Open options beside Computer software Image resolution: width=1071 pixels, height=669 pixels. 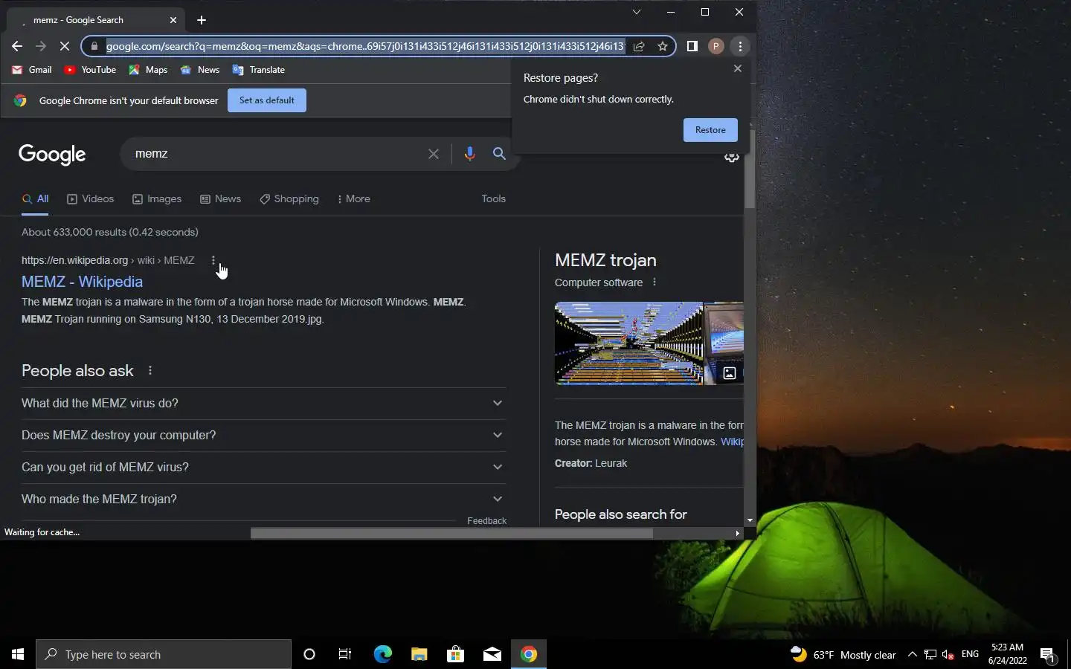coord(654,282)
